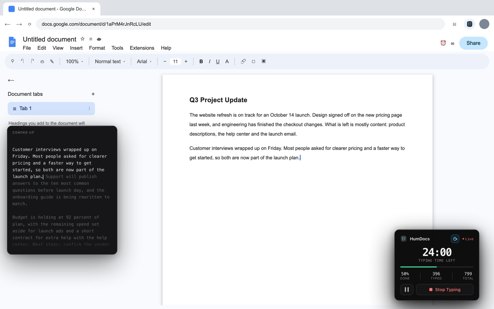
Task: Increase font size with plus button
Action: (186, 62)
